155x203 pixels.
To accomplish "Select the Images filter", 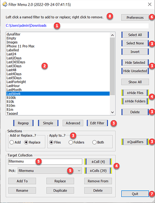I will (58, 42).
